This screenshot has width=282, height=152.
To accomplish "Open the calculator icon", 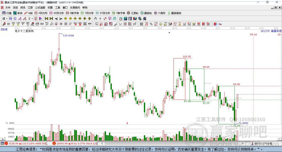I will (125, 19).
